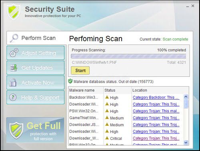Open the Adjust Setting section
This screenshot has height=151, width=200.
(x=36, y=53)
